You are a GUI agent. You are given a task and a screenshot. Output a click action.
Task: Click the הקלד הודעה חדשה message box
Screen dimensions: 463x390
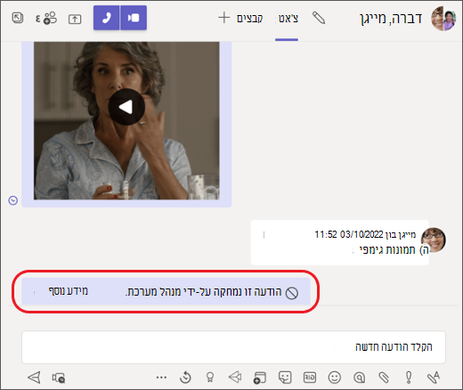(x=233, y=347)
